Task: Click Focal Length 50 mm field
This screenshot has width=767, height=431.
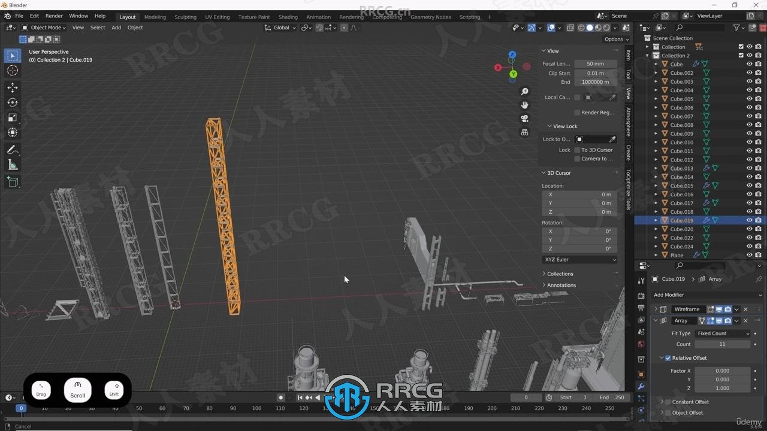Action: point(595,64)
